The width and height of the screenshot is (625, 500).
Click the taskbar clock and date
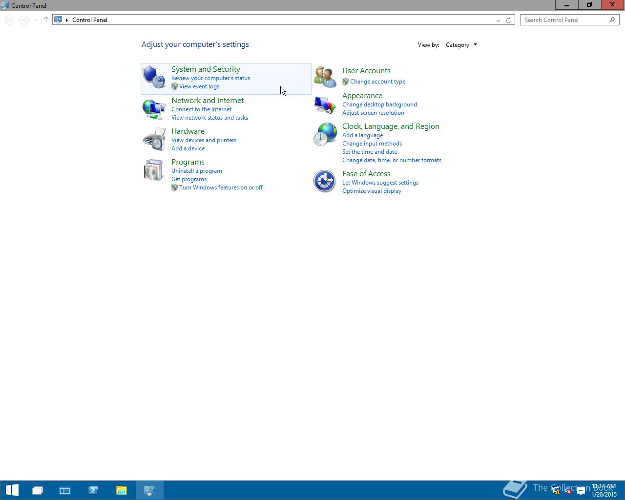pos(604,491)
